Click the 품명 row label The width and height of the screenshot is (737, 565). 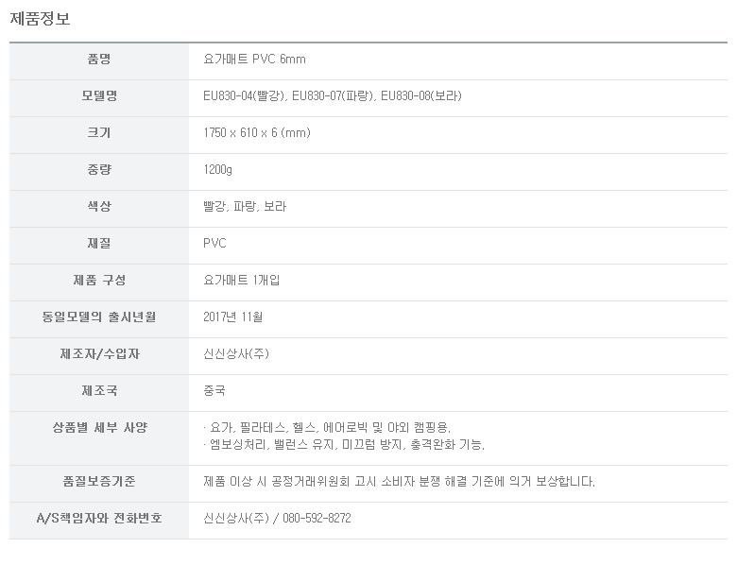click(98, 60)
